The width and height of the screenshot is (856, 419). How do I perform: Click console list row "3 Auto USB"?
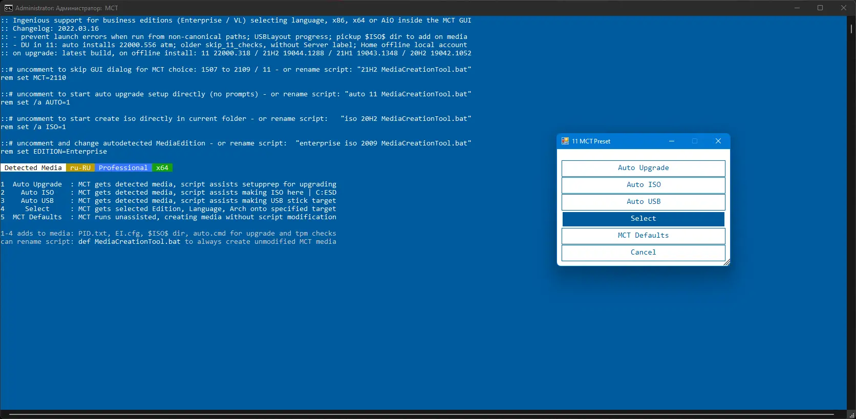168,201
